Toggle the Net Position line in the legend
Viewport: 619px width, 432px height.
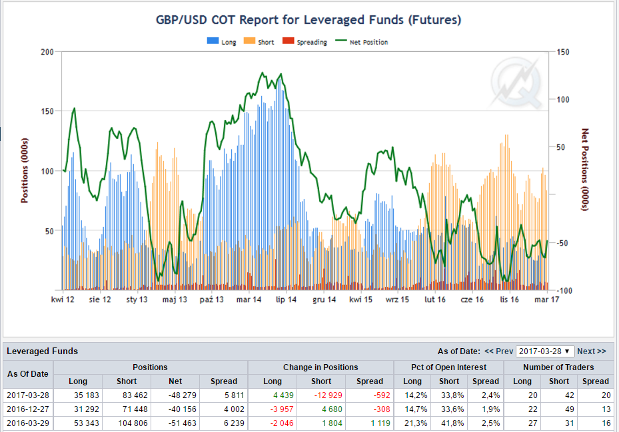[368, 42]
